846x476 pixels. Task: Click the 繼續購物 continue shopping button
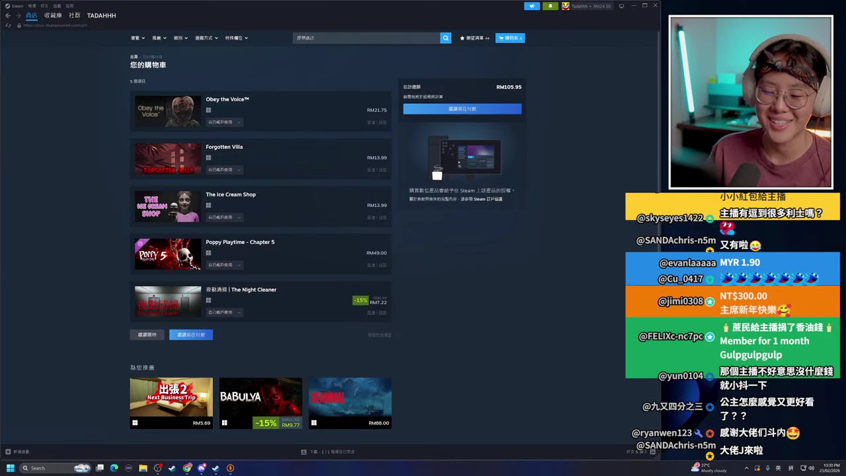147,335
